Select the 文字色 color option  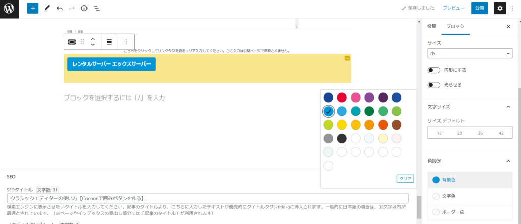point(470,196)
